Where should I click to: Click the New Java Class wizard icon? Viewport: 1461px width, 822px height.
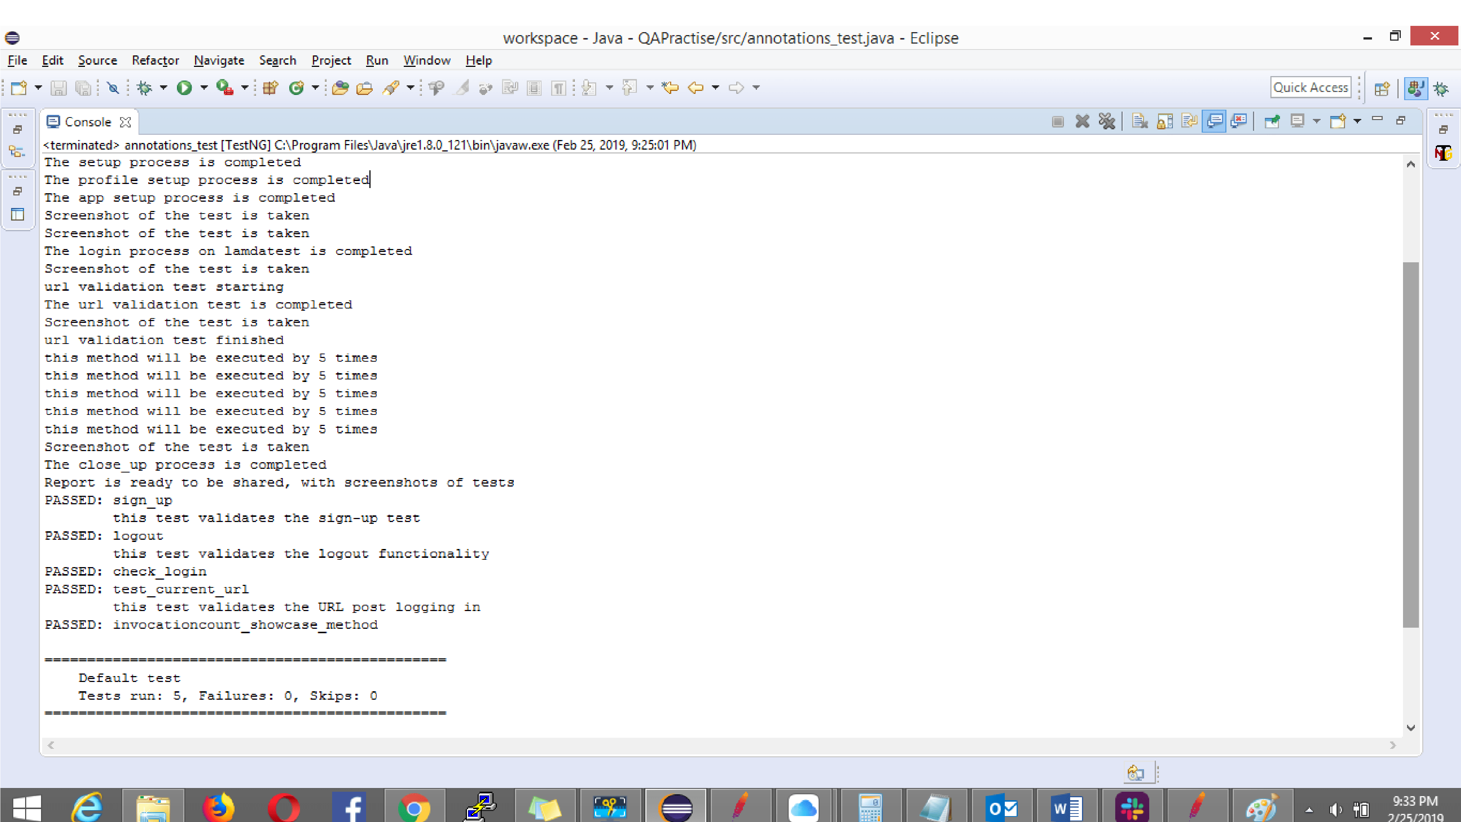[x=297, y=87]
